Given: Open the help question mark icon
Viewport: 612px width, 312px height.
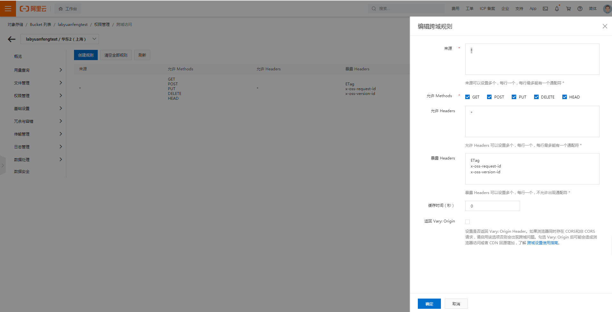Looking at the screenshot, I should point(580,9).
